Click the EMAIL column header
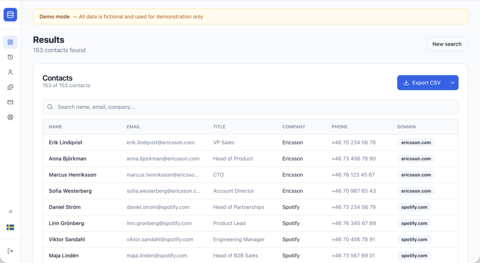This screenshot has width=480, height=263. click(133, 127)
